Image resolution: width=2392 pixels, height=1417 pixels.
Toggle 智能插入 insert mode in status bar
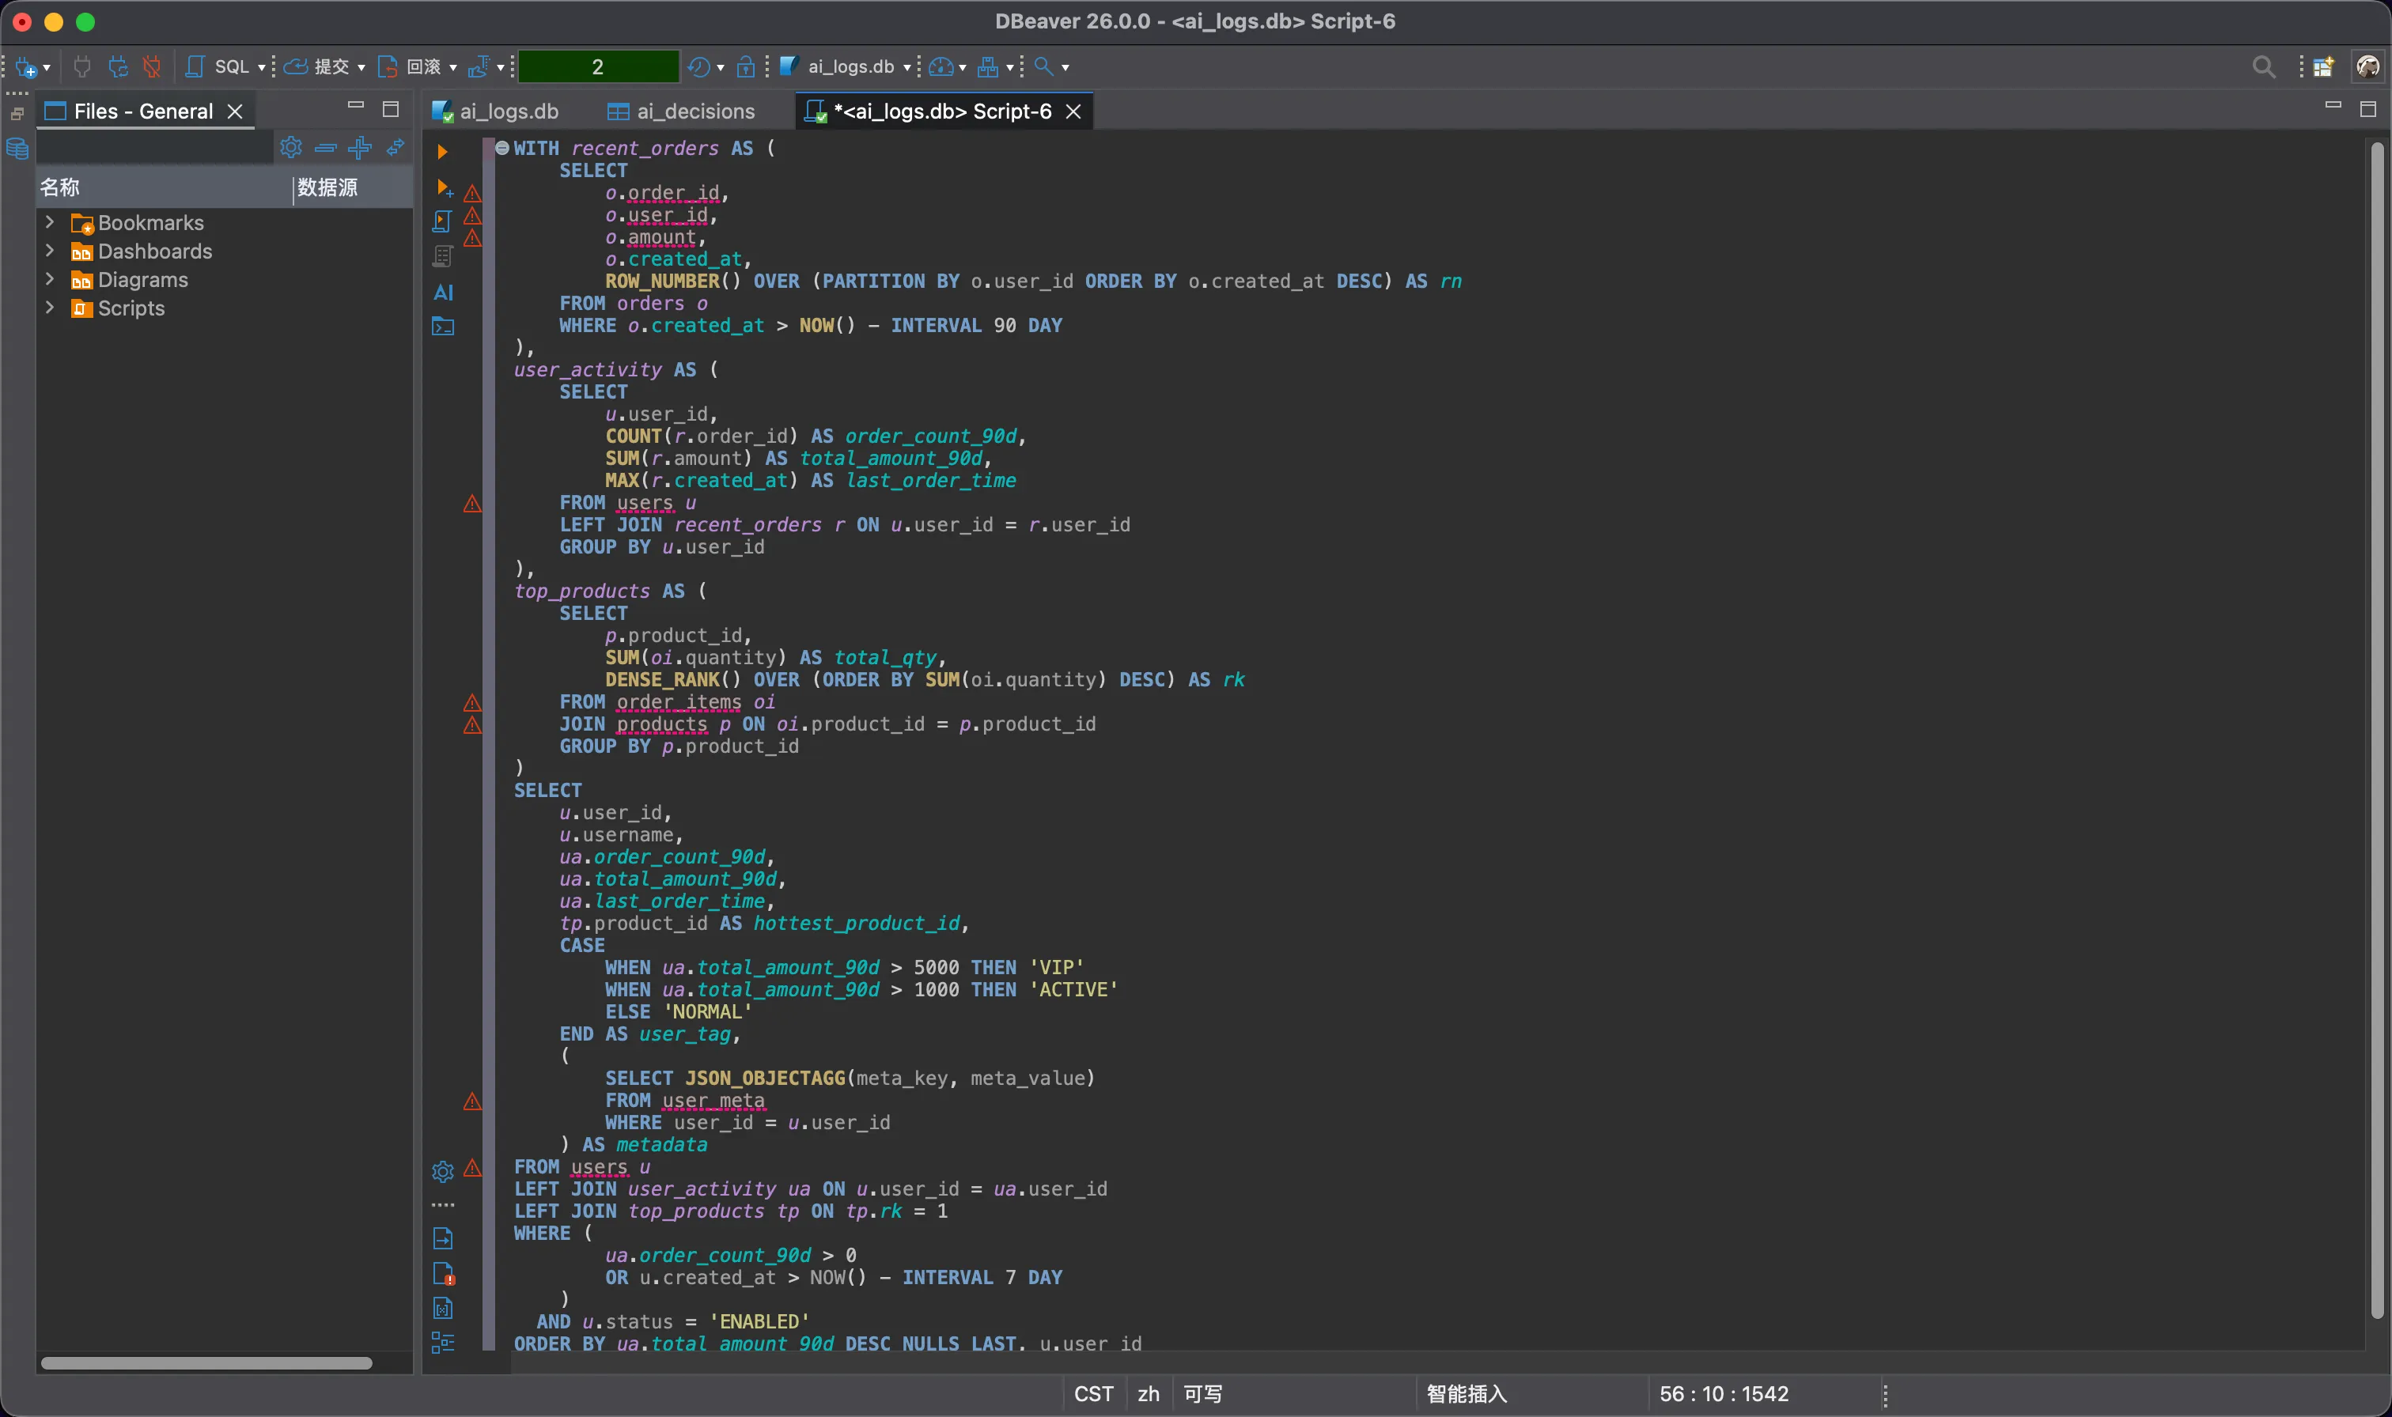tap(1466, 1393)
